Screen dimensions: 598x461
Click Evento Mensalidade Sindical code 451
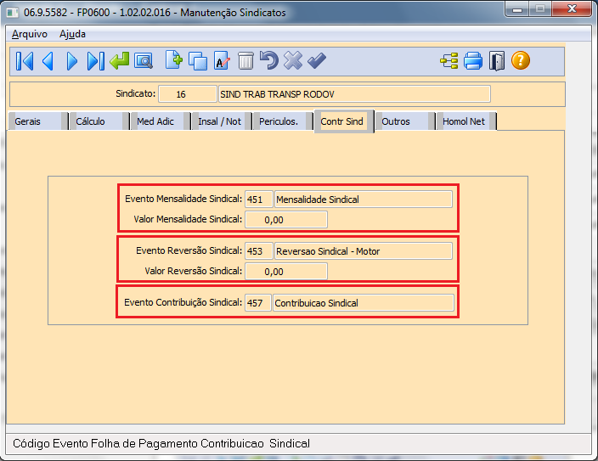(x=259, y=200)
